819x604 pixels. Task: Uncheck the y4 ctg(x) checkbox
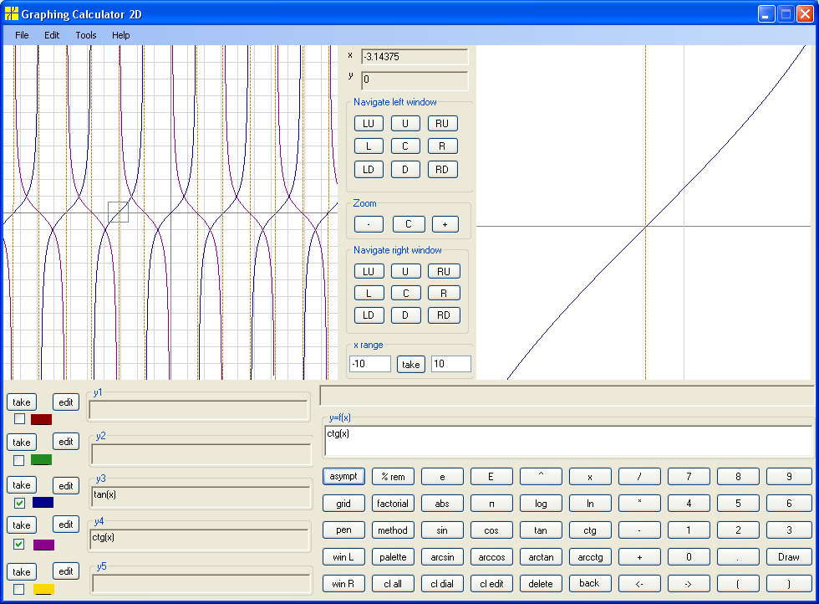click(x=18, y=545)
